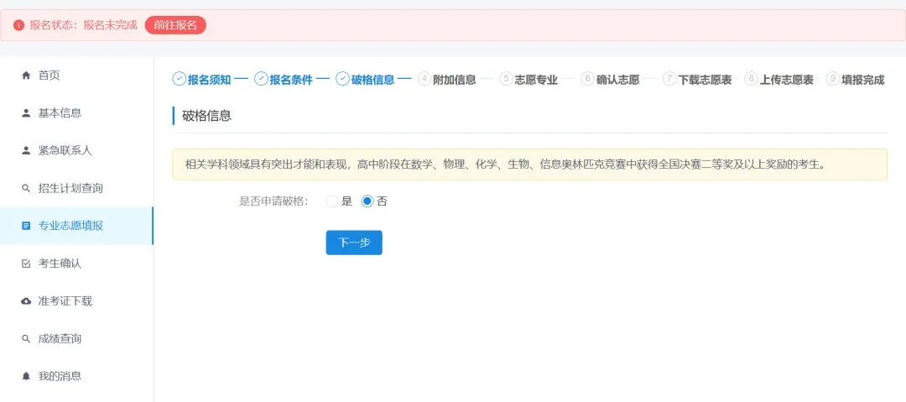The height and width of the screenshot is (402, 906).
Task: Click step number 5 circle for 志愿专业
Action: point(507,79)
